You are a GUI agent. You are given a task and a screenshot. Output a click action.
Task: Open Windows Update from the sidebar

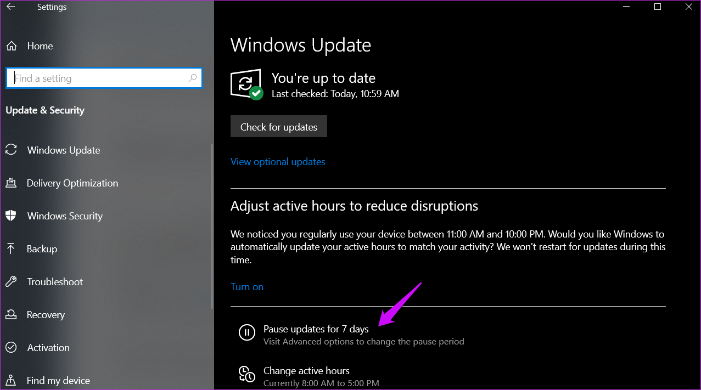[63, 150]
